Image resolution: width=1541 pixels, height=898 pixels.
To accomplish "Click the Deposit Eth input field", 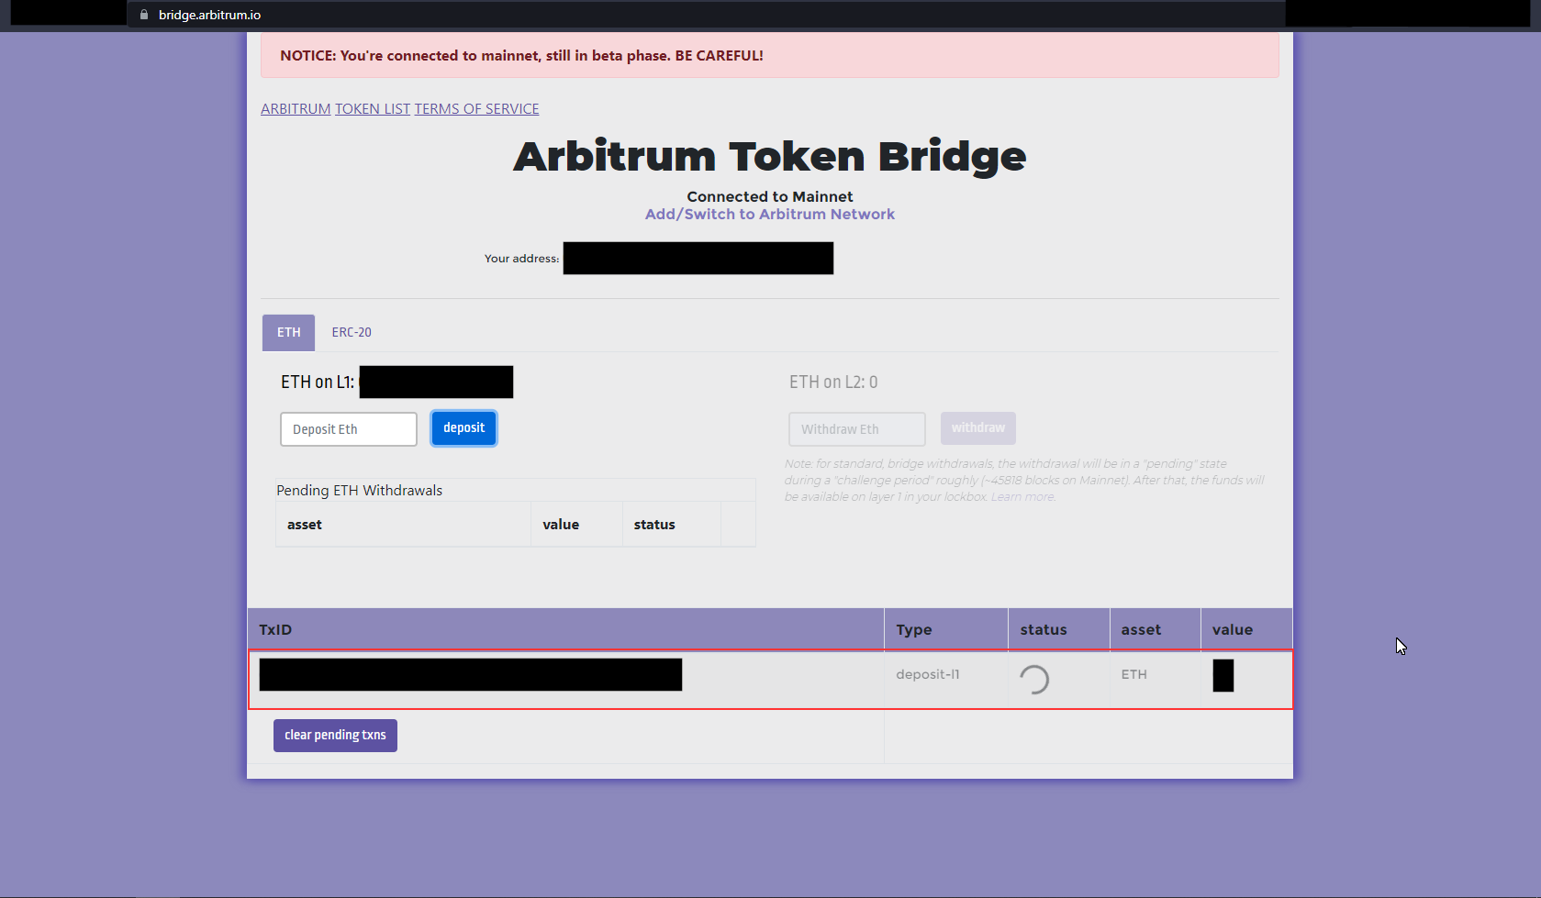I will (x=348, y=428).
